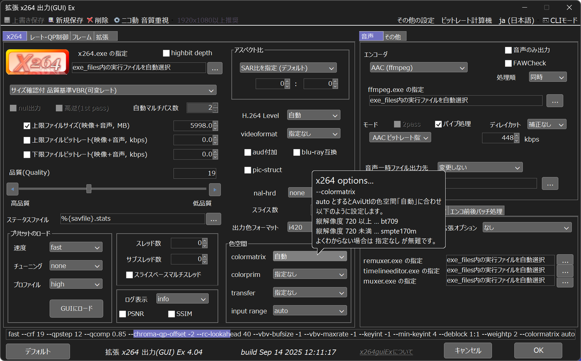Toggle aud付加 checkbox
The width and height of the screenshot is (581, 361).
pyautogui.click(x=248, y=152)
